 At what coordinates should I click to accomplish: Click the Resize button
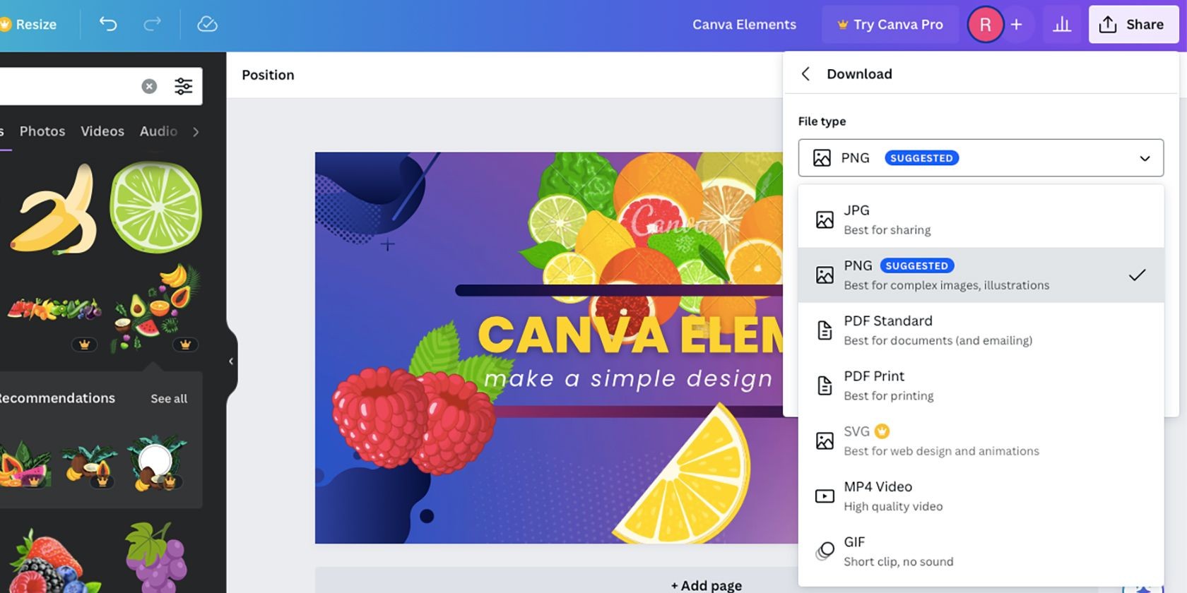(30, 25)
